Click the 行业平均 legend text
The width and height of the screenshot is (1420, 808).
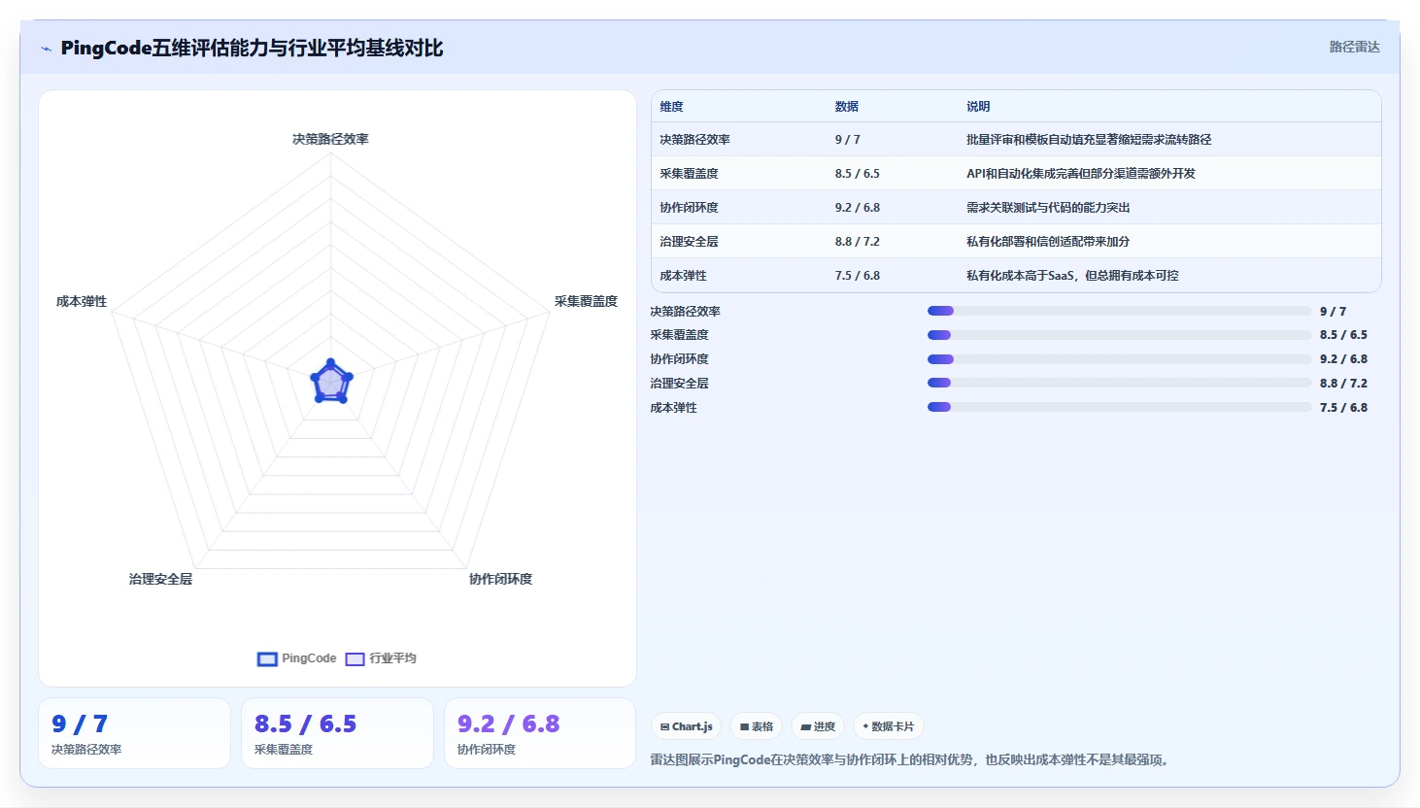(392, 658)
